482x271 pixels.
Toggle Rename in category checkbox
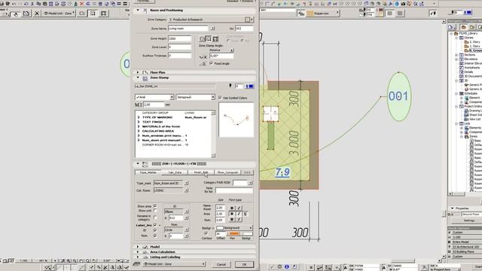[155, 218]
